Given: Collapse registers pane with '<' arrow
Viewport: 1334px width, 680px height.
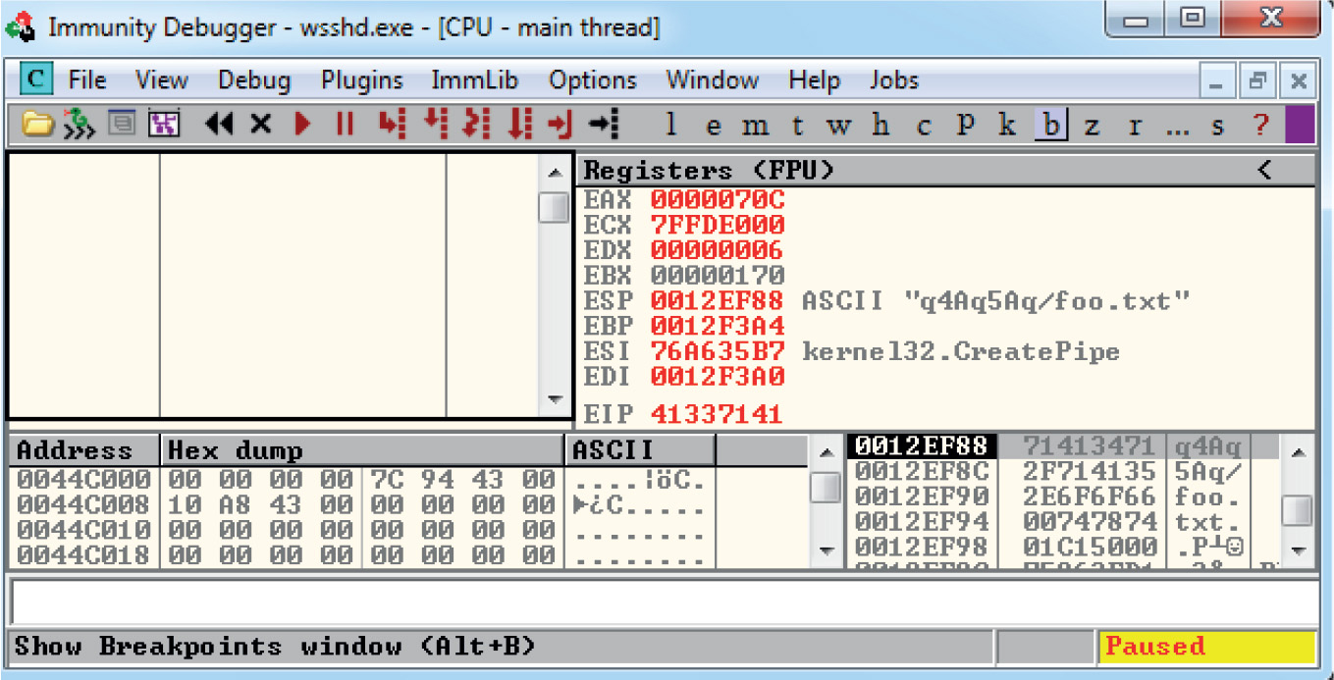Looking at the screenshot, I should (x=1264, y=170).
